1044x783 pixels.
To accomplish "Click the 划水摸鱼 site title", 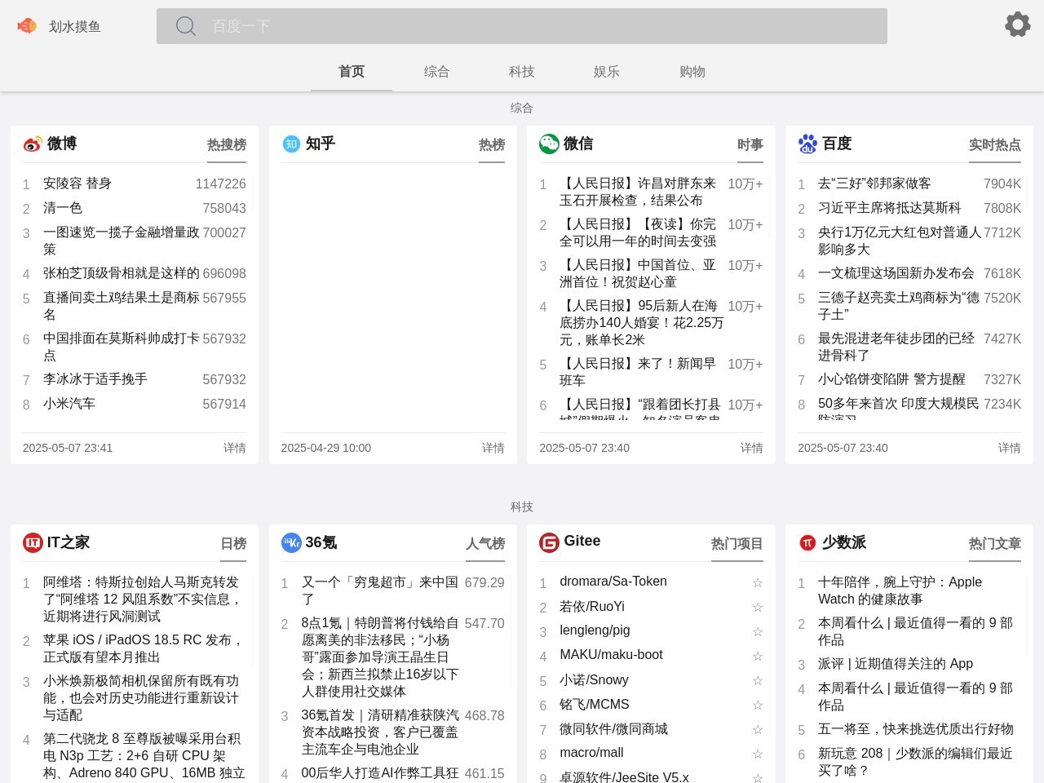I will click(x=75, y=27).
